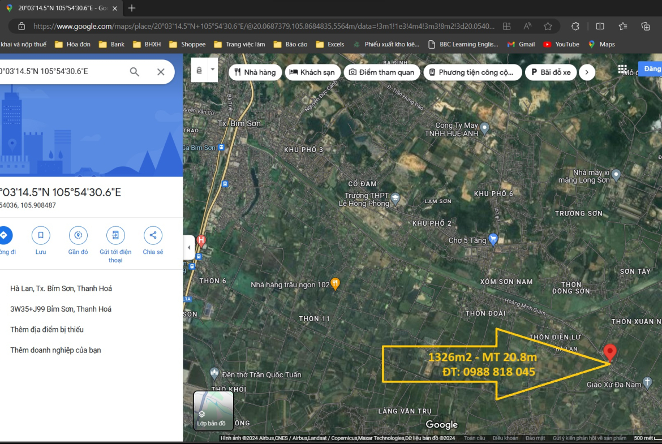Favorite this page with star icon
Screen dimensions: 662x444
coord(548,26)
